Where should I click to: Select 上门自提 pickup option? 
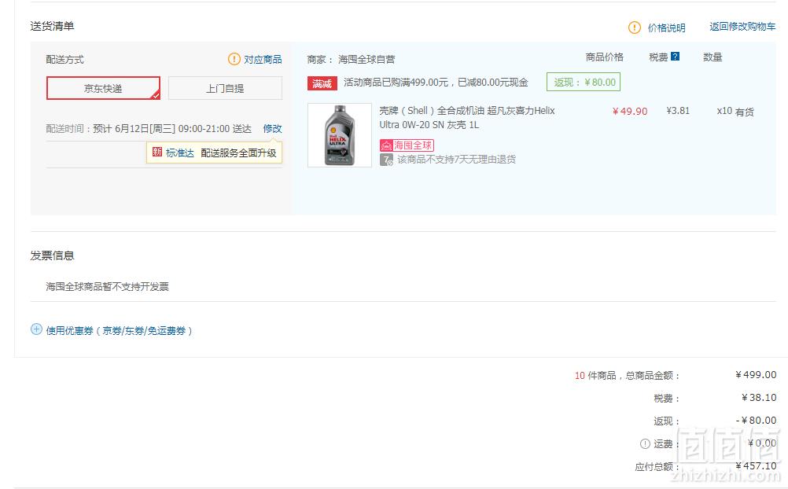(225, 89)
